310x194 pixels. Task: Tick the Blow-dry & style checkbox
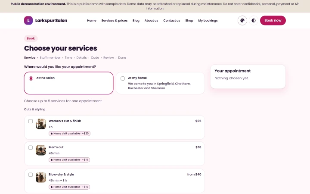pyautogui.click(x=31, y=175)
